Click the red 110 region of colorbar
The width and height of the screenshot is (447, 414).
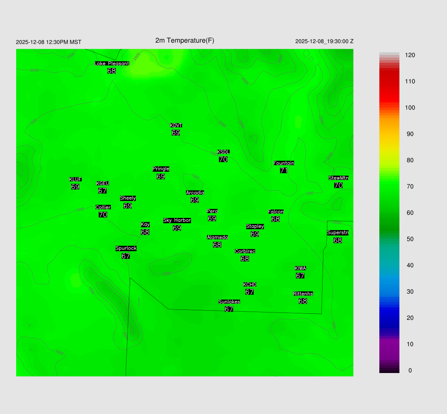point(389,81)
